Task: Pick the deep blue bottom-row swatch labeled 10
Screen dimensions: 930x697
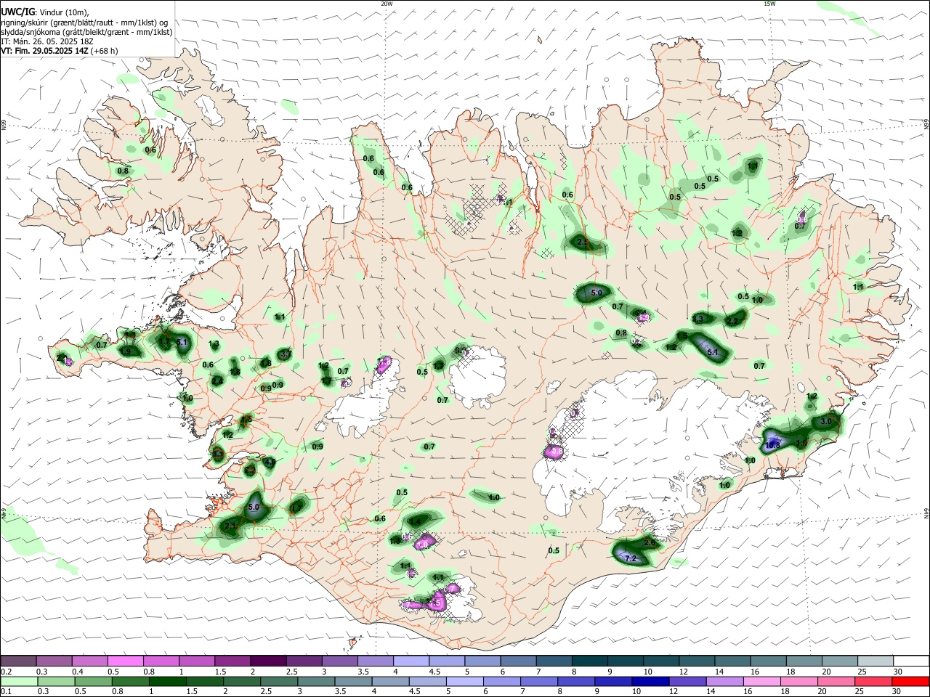Action: click(x=651, y=681)
